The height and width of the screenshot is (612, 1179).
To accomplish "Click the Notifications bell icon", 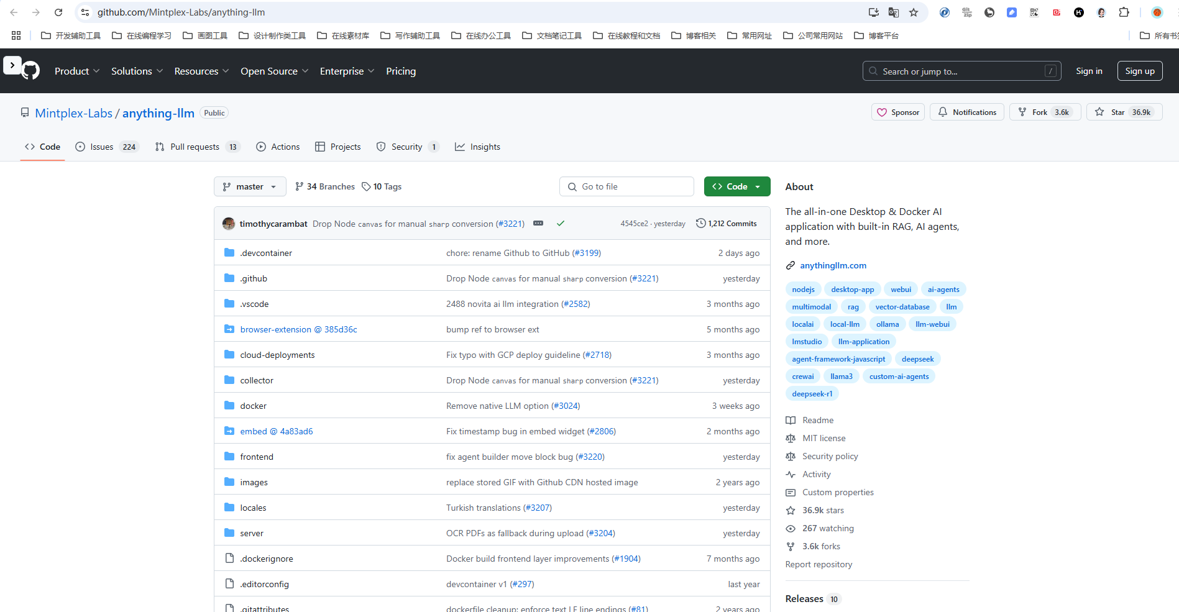I will pos(943,112).
